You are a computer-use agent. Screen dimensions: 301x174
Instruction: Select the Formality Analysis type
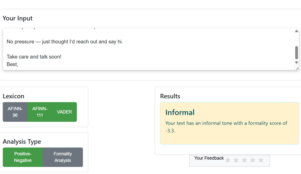63,157
